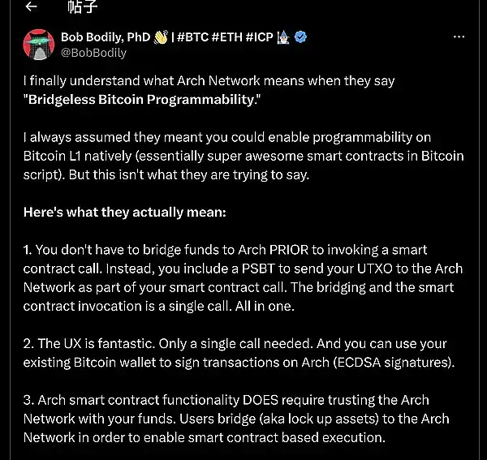The width and height of the screenshot is (487, 460).
Task: Click the line "I finally understand what Arch"
Action: click(x=209, y=82)
